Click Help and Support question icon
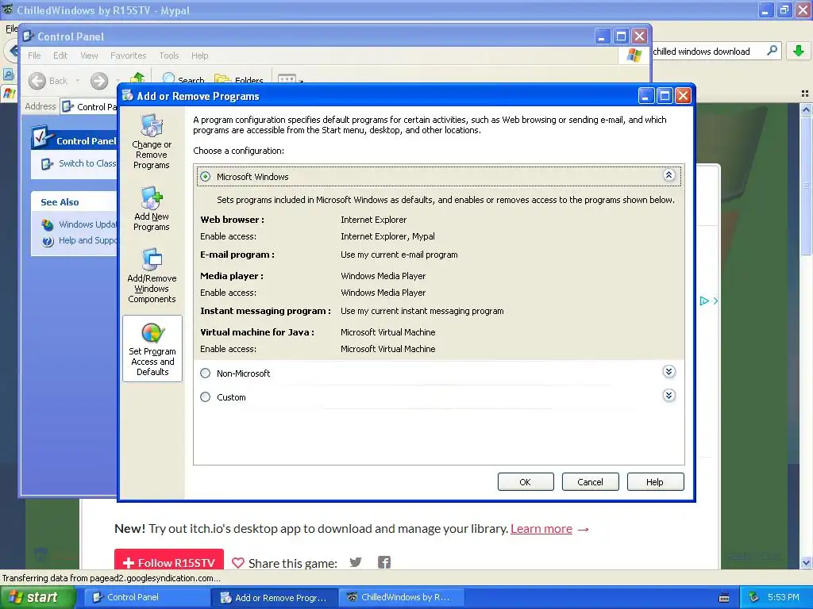813x609 pixels. (x=48, y=241)
